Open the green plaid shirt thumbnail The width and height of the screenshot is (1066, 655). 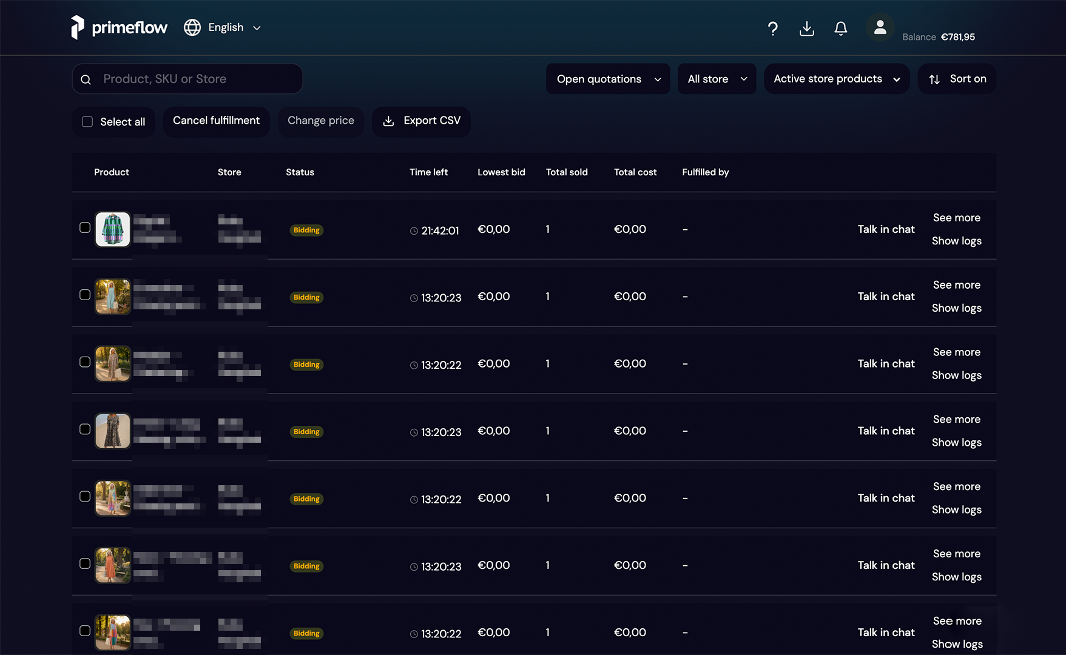pyautogui.click(x=113, y=229)
